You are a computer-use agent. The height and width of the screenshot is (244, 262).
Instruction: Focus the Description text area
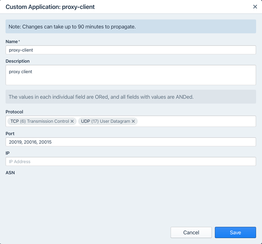(x=131, y=75)
